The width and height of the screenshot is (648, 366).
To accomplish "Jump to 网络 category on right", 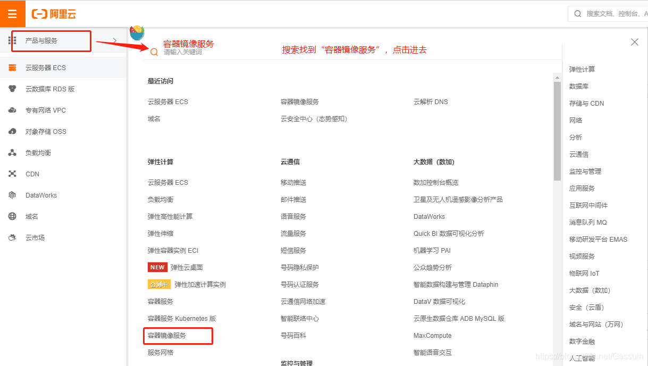I will click(576, 121).
